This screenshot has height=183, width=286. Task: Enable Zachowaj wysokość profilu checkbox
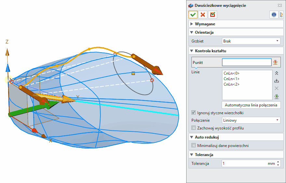(194, 128)
